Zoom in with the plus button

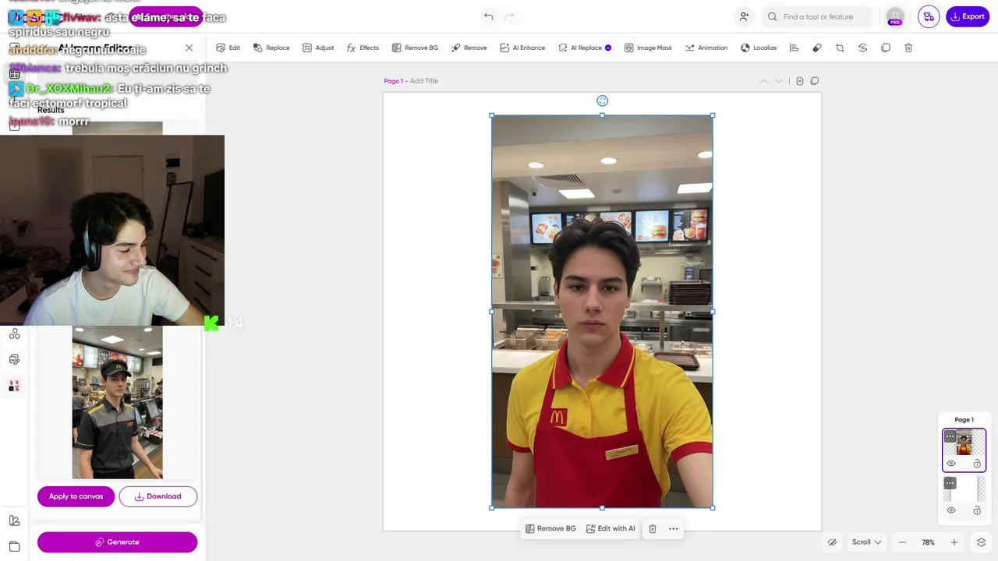[954, 542]
